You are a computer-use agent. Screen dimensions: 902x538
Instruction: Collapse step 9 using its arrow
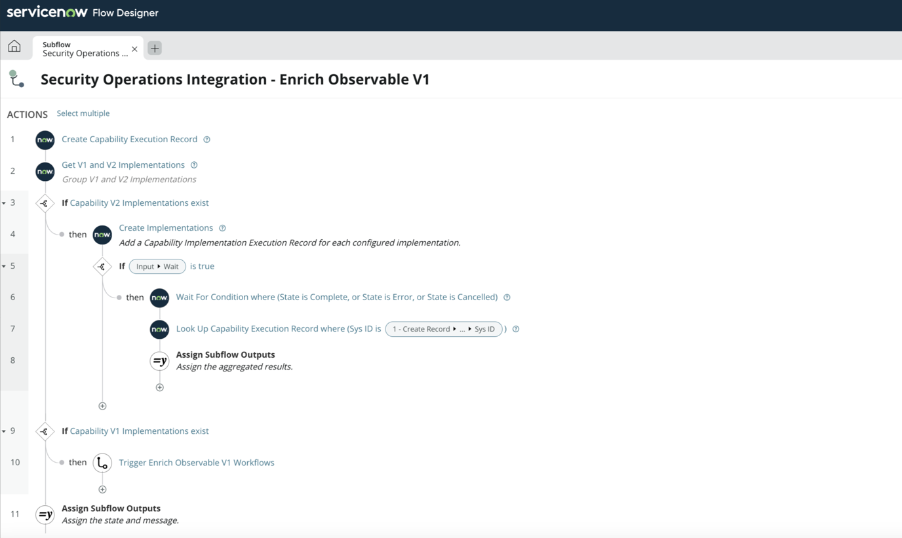point(4,431)
